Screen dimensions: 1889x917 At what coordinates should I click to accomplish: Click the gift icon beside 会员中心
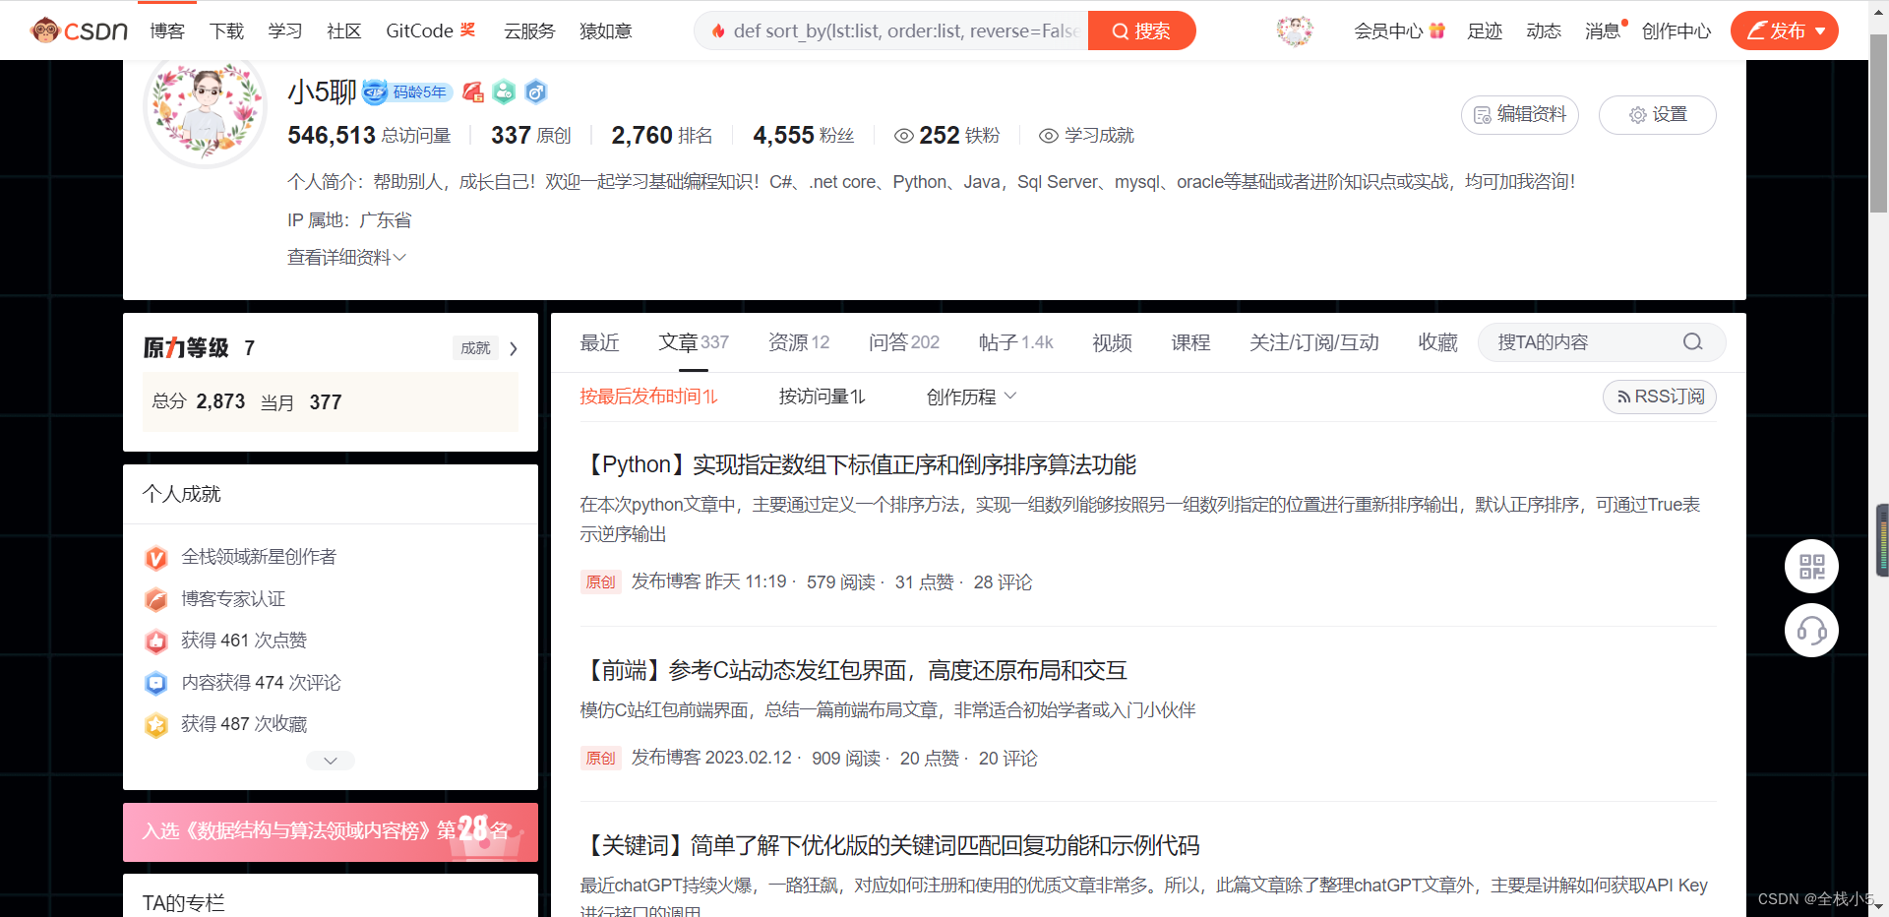[x=1436, y=31]
